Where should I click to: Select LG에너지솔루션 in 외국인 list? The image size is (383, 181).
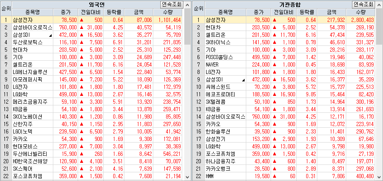tap(30, 72)
